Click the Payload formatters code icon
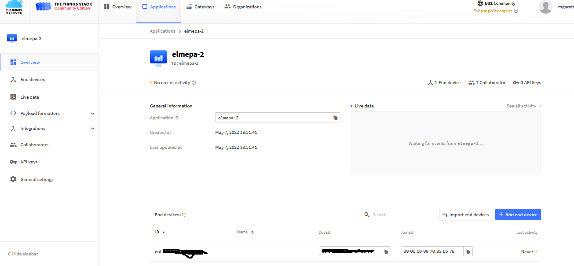 tap(13, 114)
